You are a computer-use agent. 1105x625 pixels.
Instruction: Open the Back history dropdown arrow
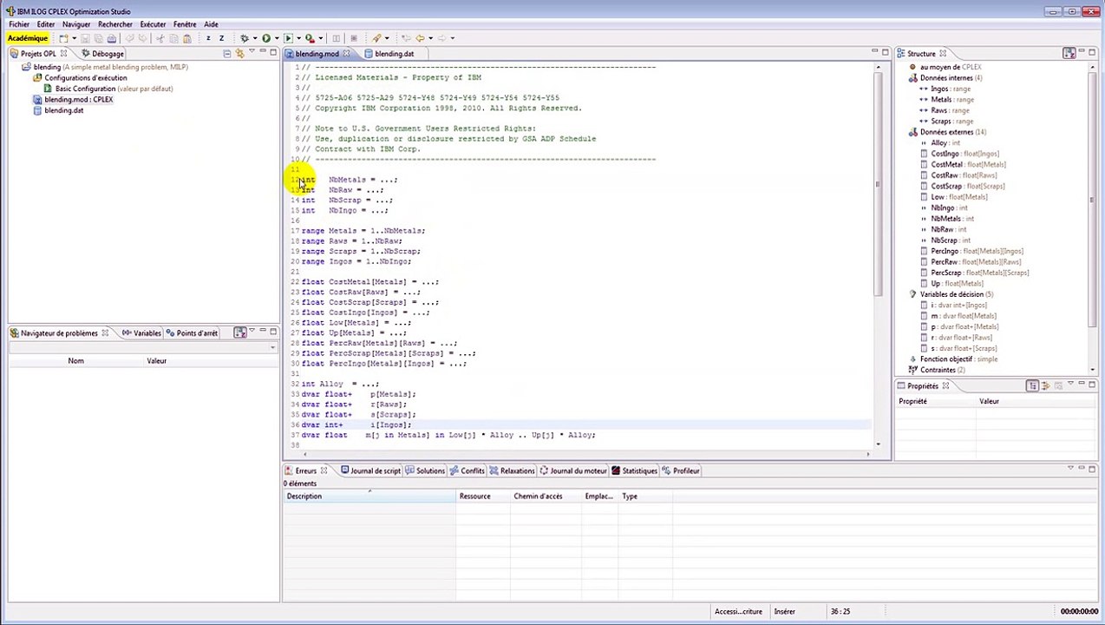(x=430, y=38)
